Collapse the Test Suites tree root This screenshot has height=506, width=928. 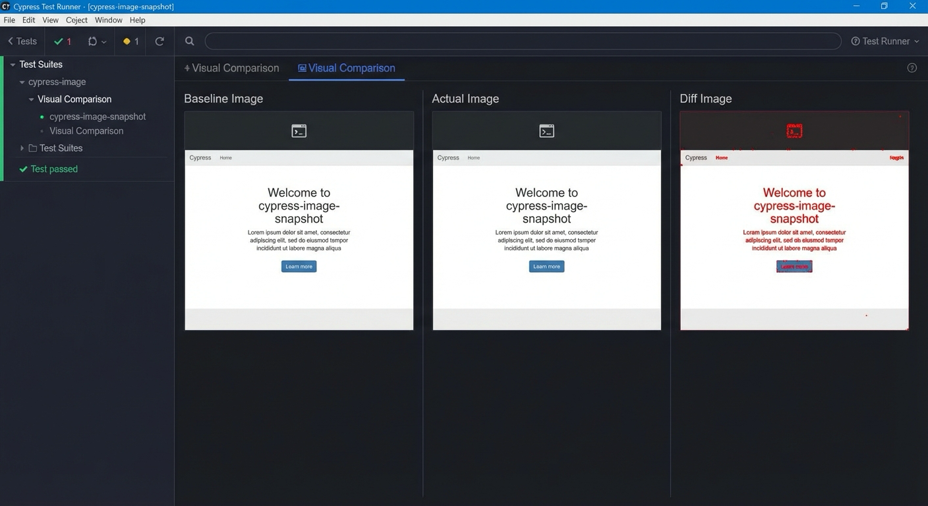coord(12,64)
